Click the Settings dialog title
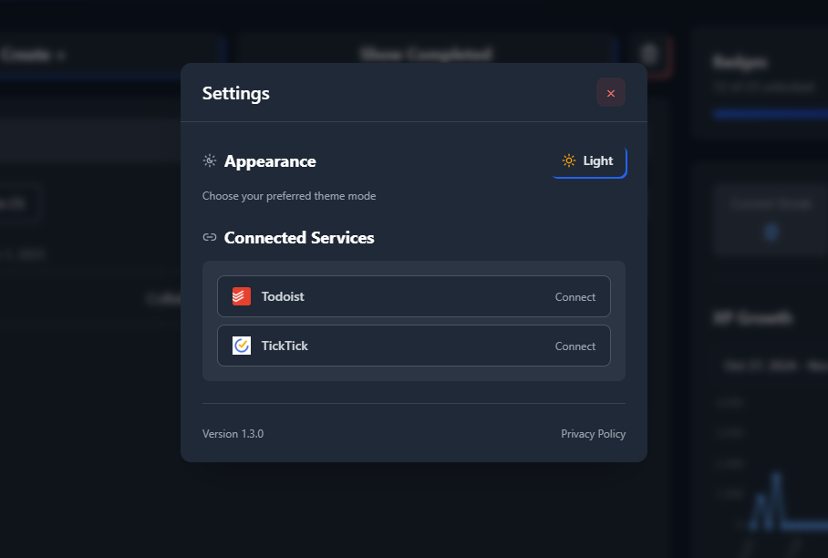Viewport: 828px width, 558px height. [236, 93]
